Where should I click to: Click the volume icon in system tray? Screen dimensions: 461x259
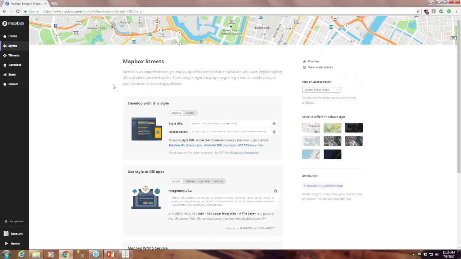437,254
